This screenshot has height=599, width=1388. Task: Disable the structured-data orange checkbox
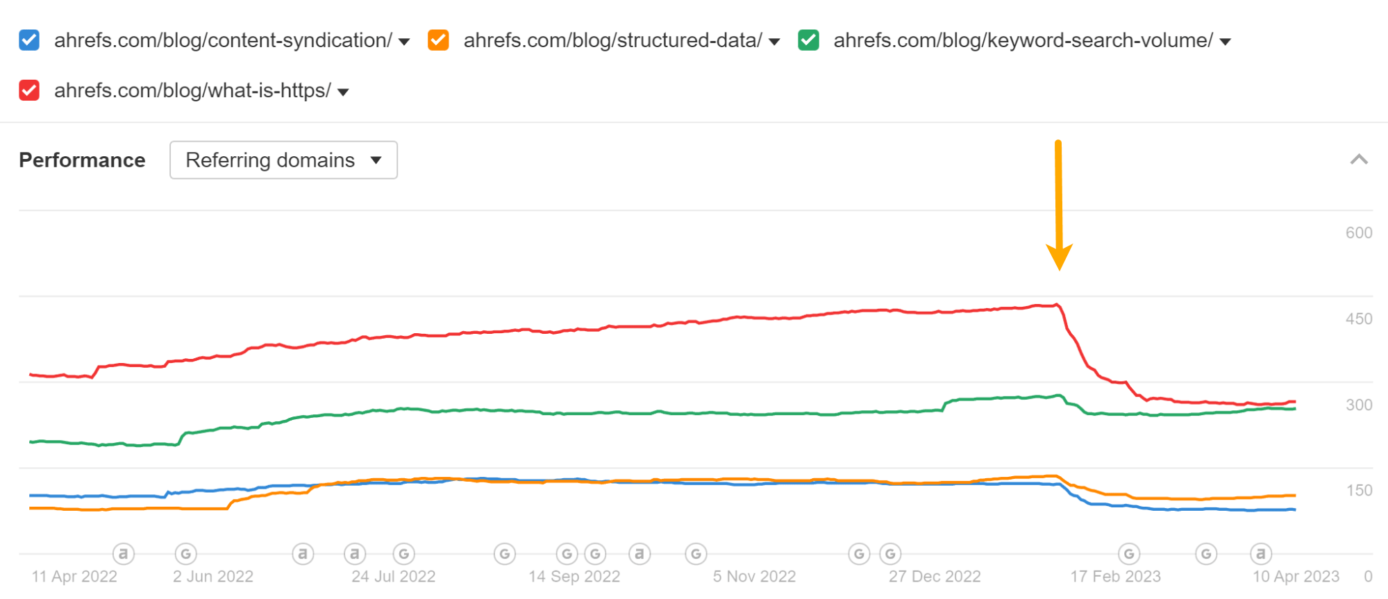[438, 40]
